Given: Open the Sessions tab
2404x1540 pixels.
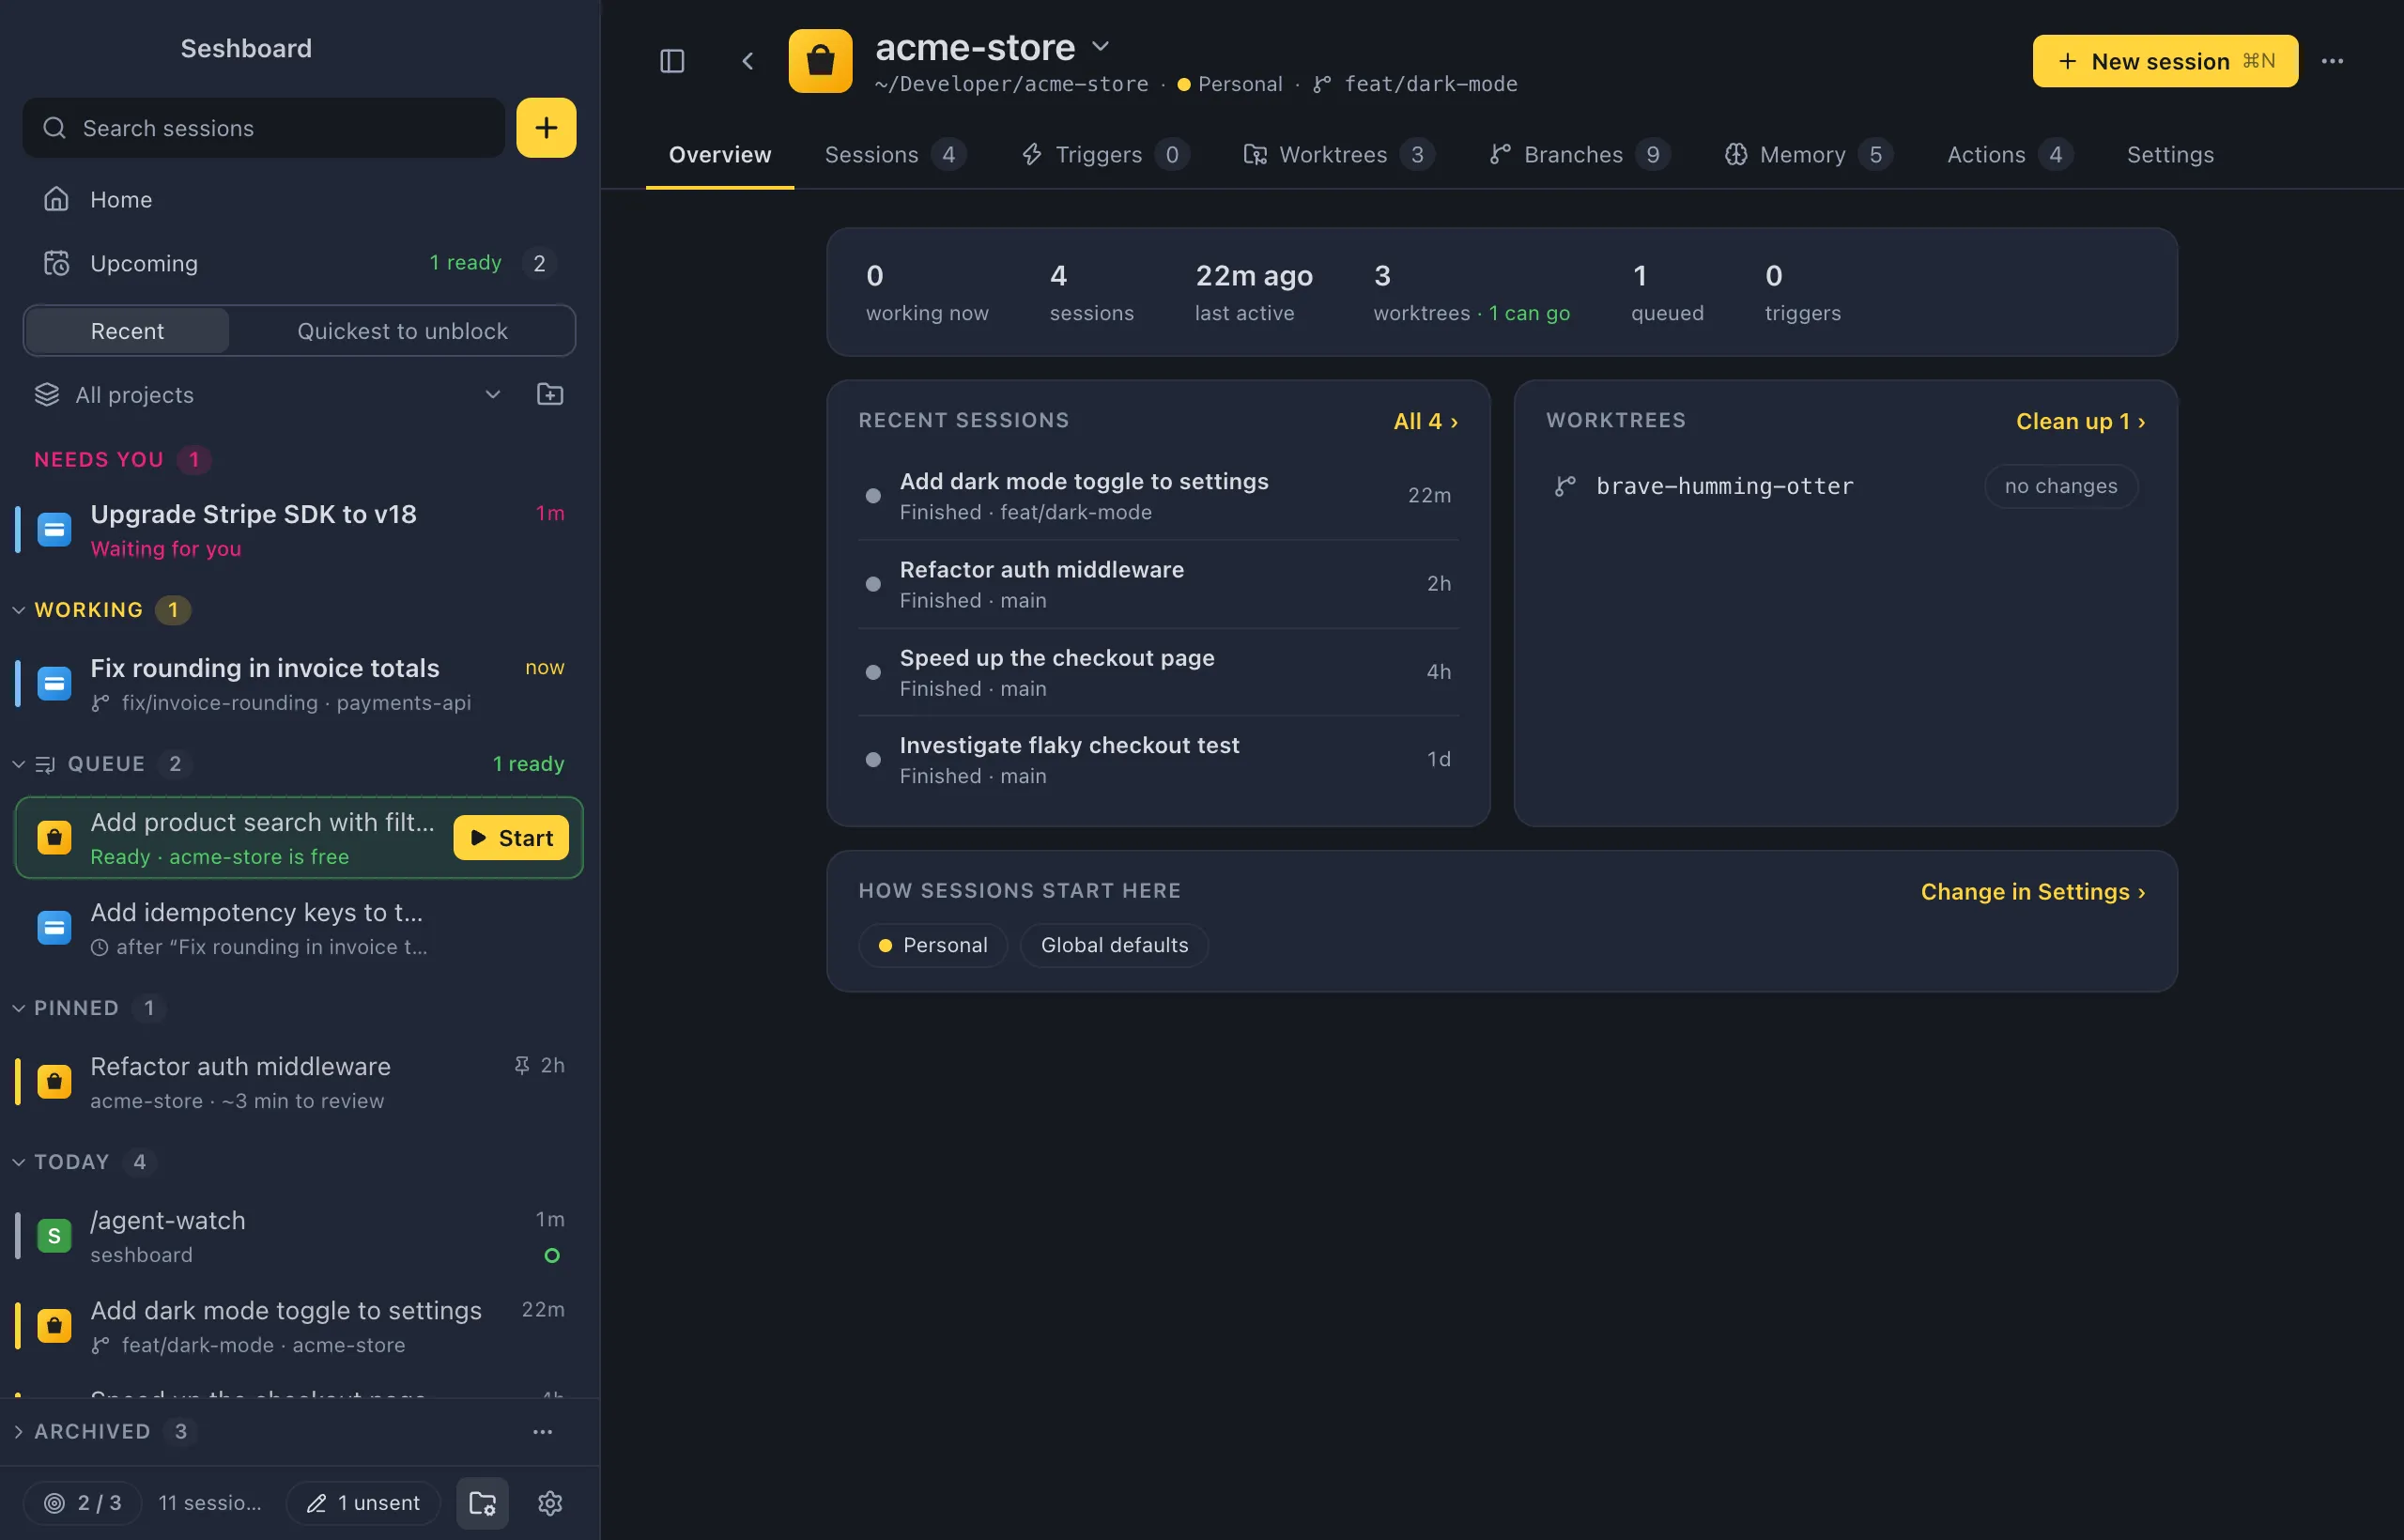Looking at the screenshot, I should pyautogui.click(x=894, y=155).
